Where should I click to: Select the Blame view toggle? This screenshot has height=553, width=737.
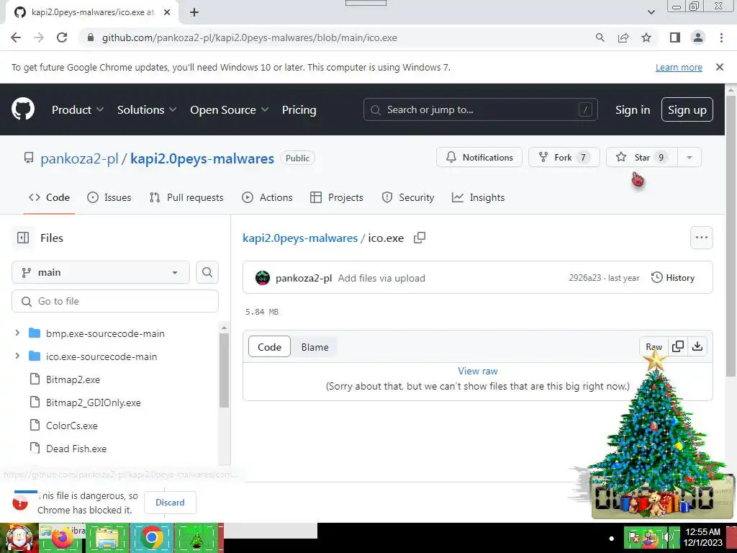[315, 347]
